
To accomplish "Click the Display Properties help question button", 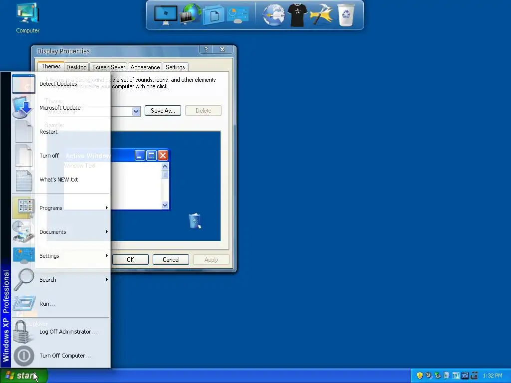I will point(206,49).
